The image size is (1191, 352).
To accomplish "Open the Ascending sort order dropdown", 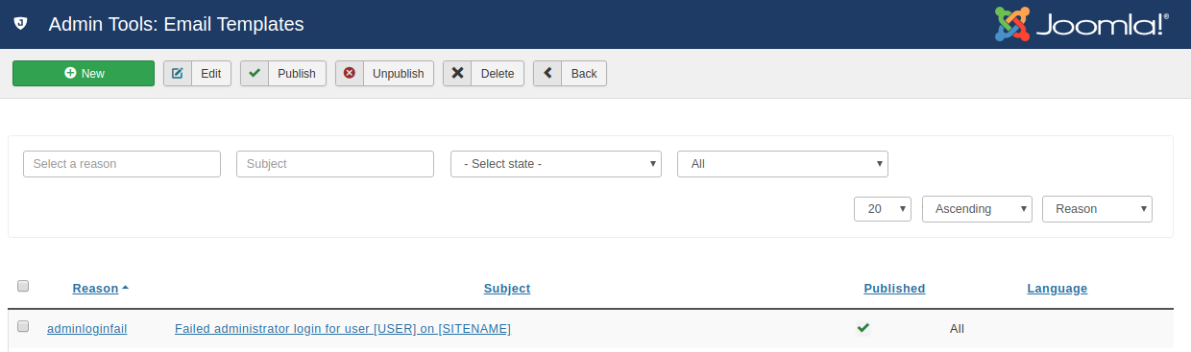I will coord(977,209).
